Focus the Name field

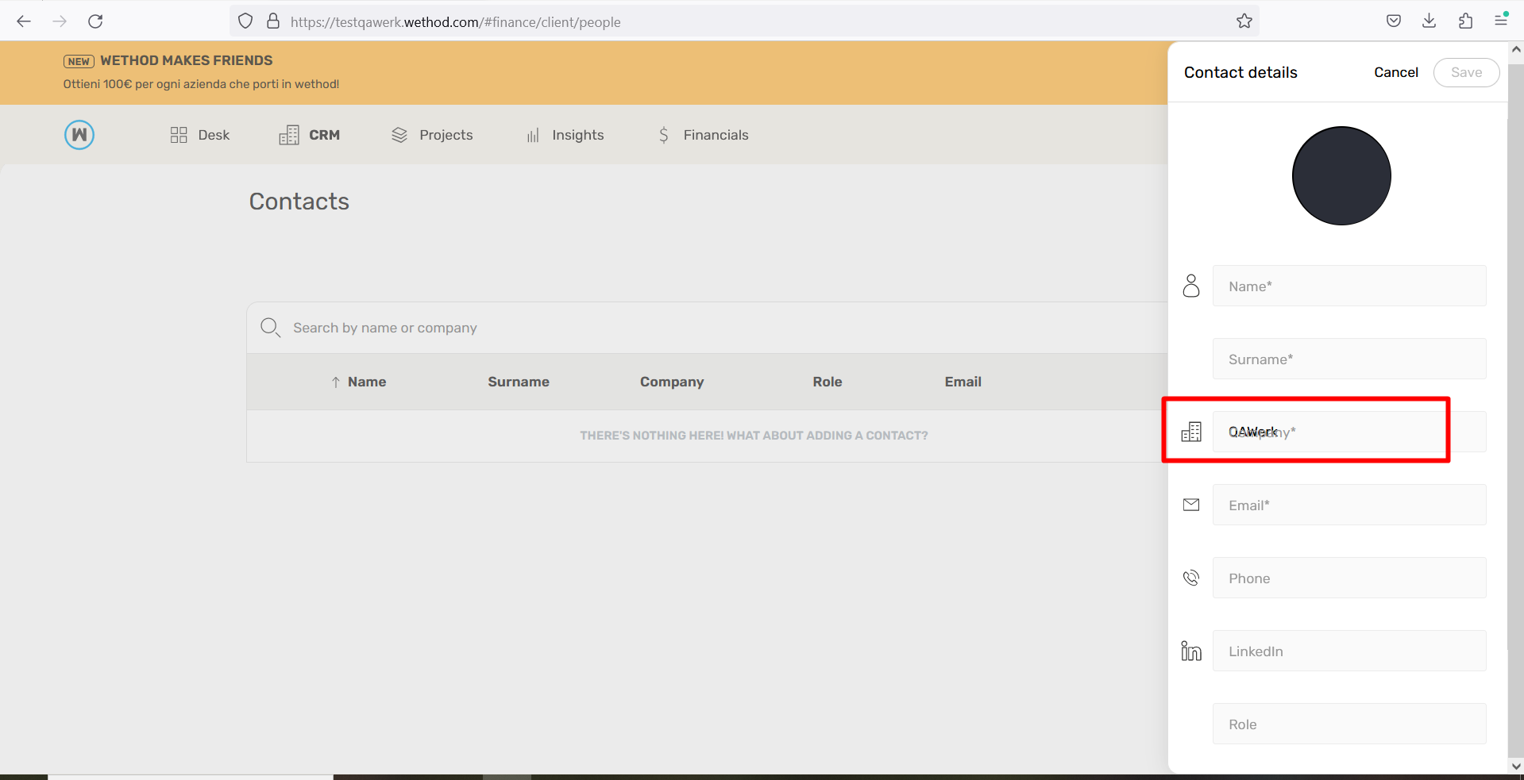point(1349,286)
